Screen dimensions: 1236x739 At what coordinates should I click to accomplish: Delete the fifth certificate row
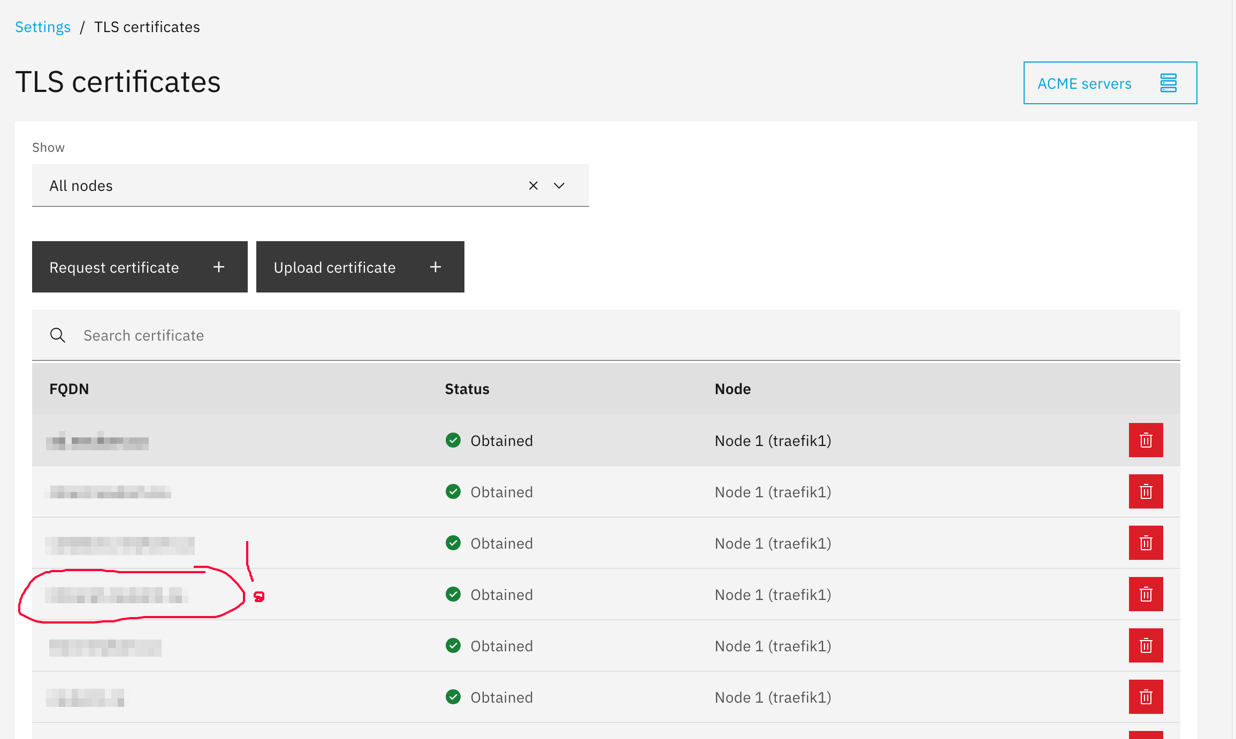1146,645
